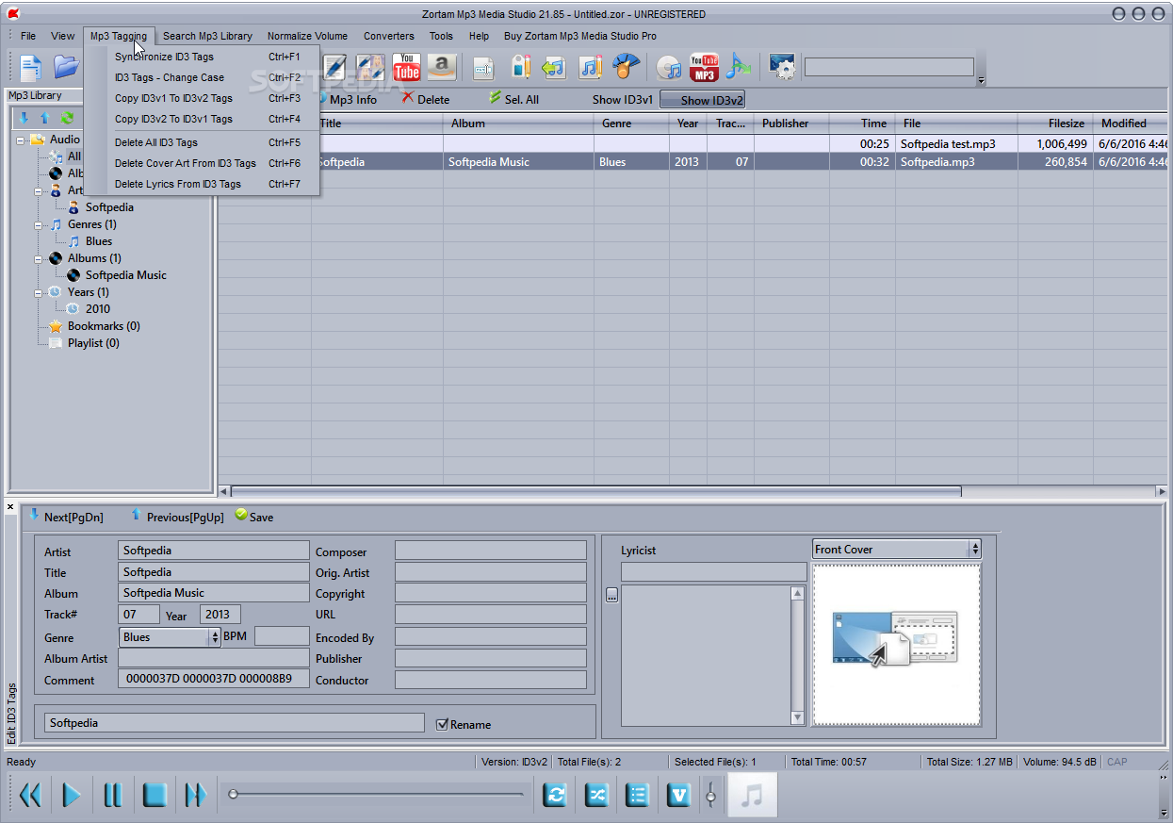Open the YouTube search toolbar icon
This screenshot has height=823, width=1173.
[x=407, y=67]
